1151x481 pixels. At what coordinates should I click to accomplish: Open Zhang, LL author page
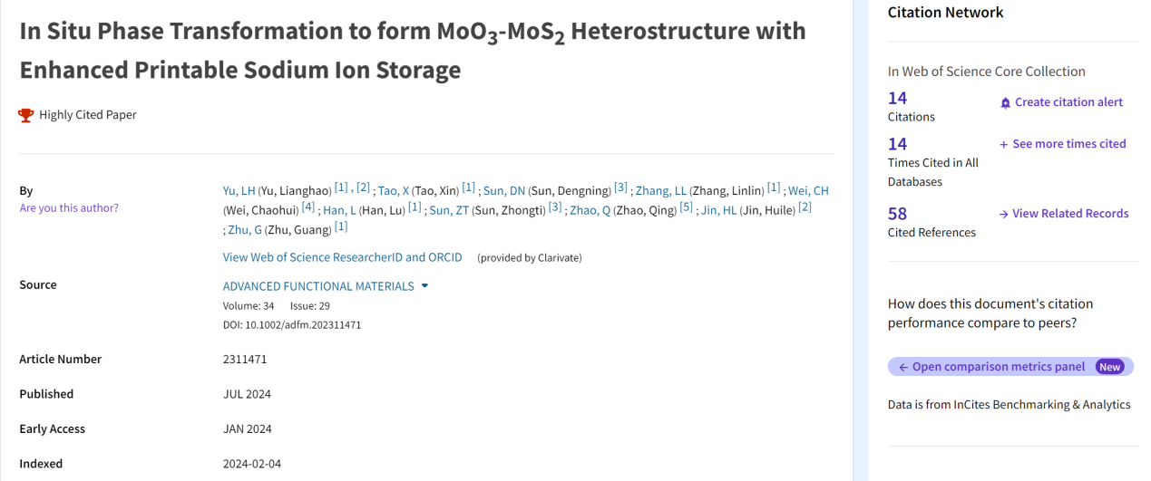coord(660,191)
